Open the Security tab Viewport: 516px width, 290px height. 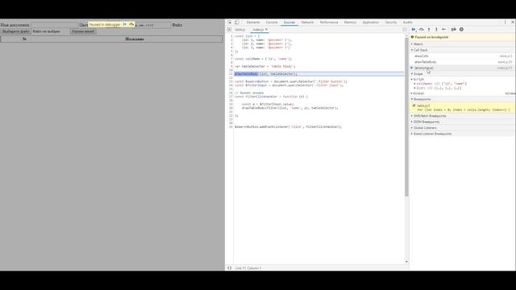(x=390, y=23)
